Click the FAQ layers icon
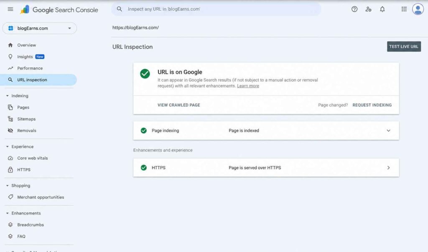The height and width of the screenshot is (252, 428). 10,237
